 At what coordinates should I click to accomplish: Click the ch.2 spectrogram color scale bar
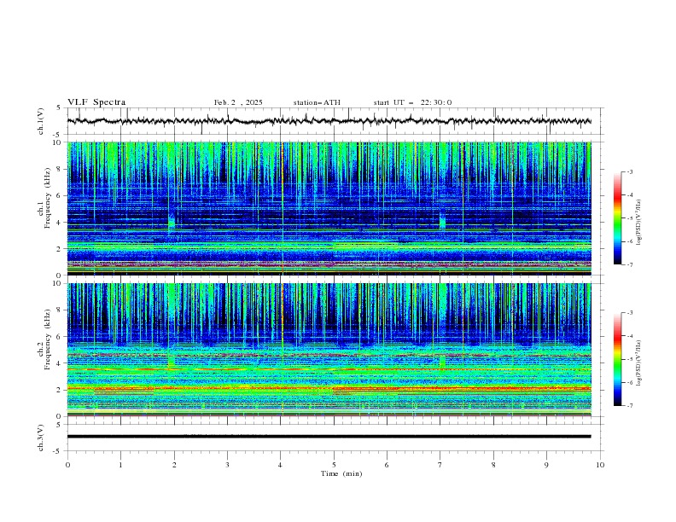click(617, 359)
